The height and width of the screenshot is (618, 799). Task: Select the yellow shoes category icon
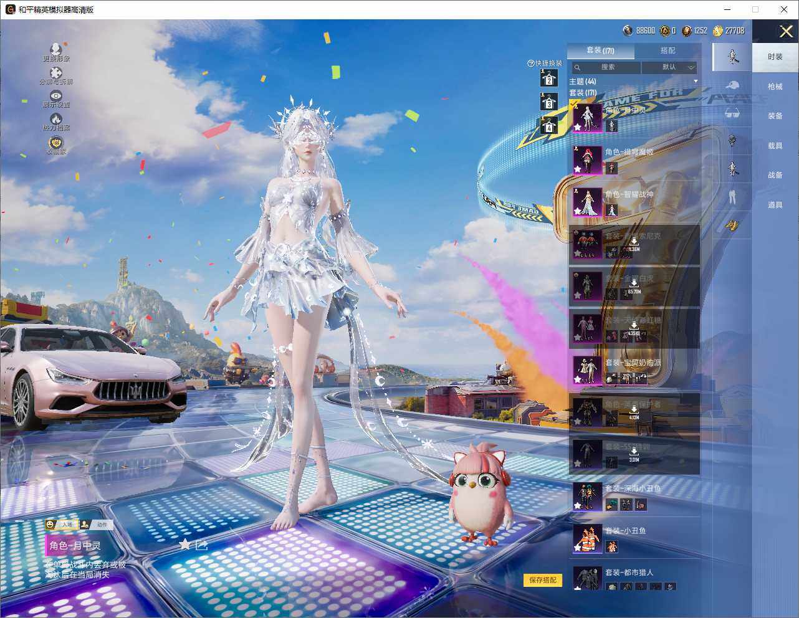[x=733, y=225]
